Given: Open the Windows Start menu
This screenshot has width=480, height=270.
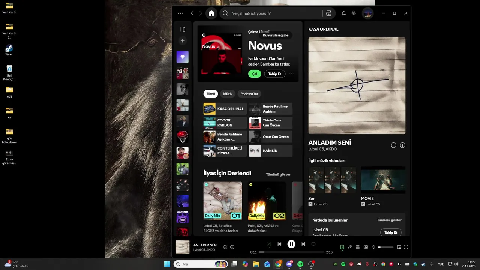Looking at the screenshot, I should click(x=167, y=264).
